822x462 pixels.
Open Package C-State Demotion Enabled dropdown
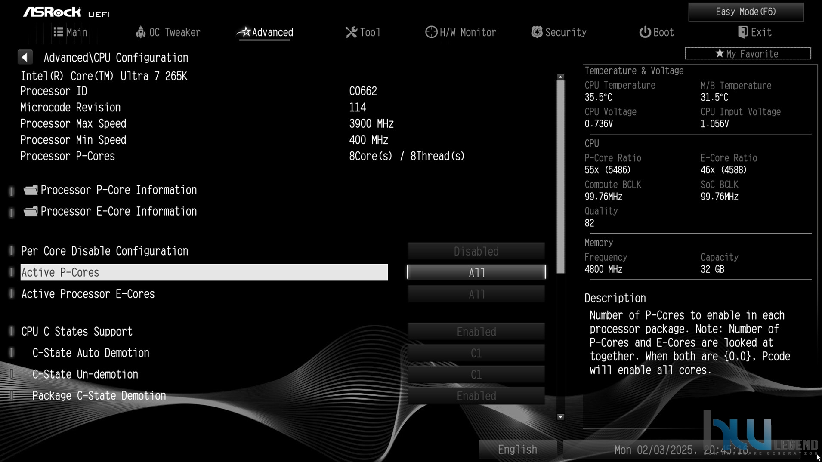[476, 396]
